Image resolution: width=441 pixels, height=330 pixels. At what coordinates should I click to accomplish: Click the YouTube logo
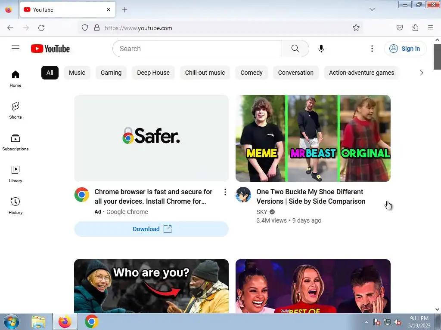[x=50, y=49]
